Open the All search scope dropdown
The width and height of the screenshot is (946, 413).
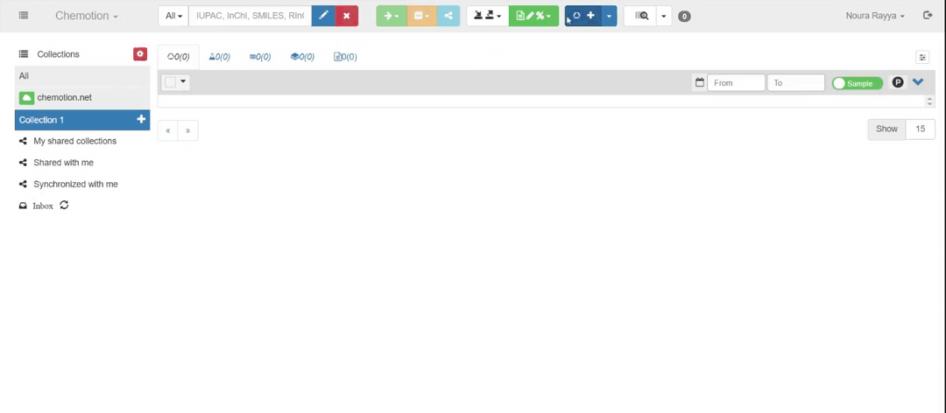[x=173, y=16]
